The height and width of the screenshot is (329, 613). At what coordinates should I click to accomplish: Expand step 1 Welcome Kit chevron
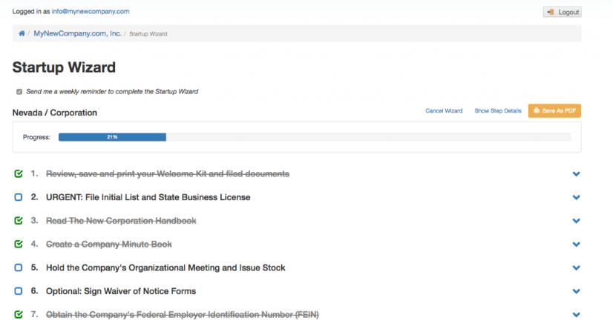tap(576, 174)
